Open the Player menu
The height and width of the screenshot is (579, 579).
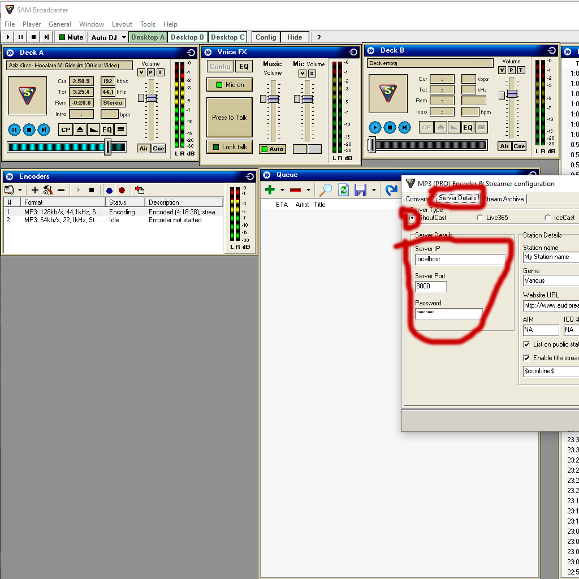(x=32, y=24)
